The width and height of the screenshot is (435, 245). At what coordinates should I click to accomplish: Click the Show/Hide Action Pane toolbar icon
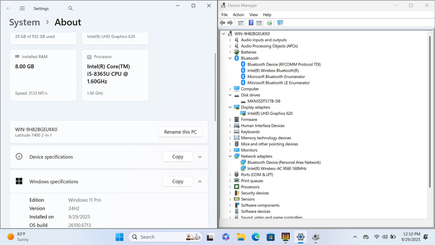point(259,23)
